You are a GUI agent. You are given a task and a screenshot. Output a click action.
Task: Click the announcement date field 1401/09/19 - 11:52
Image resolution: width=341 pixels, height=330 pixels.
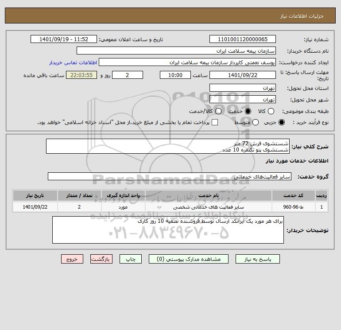click(x=64, y=39)
